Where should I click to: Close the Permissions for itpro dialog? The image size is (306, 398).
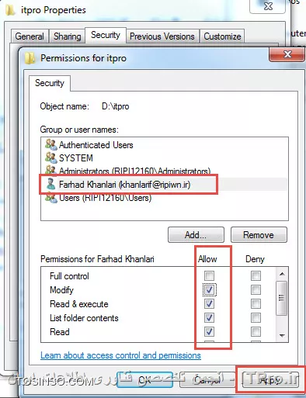click(287, 54)
